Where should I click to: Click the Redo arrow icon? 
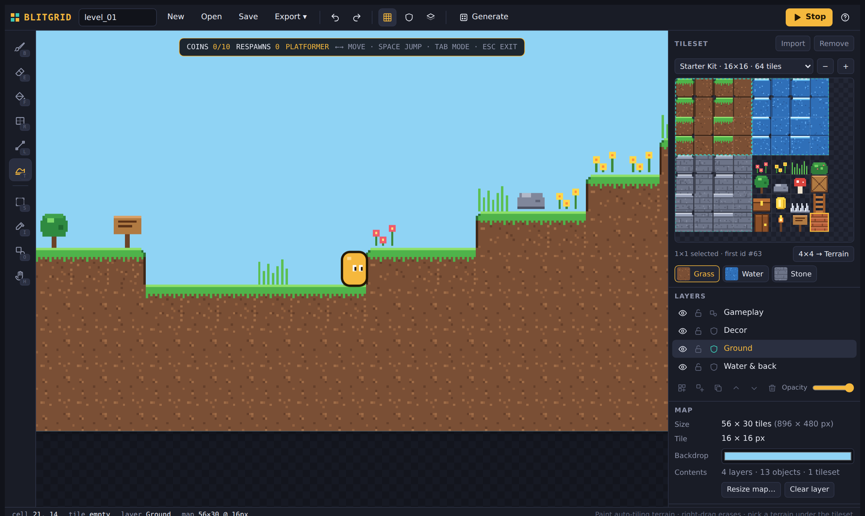356,17
